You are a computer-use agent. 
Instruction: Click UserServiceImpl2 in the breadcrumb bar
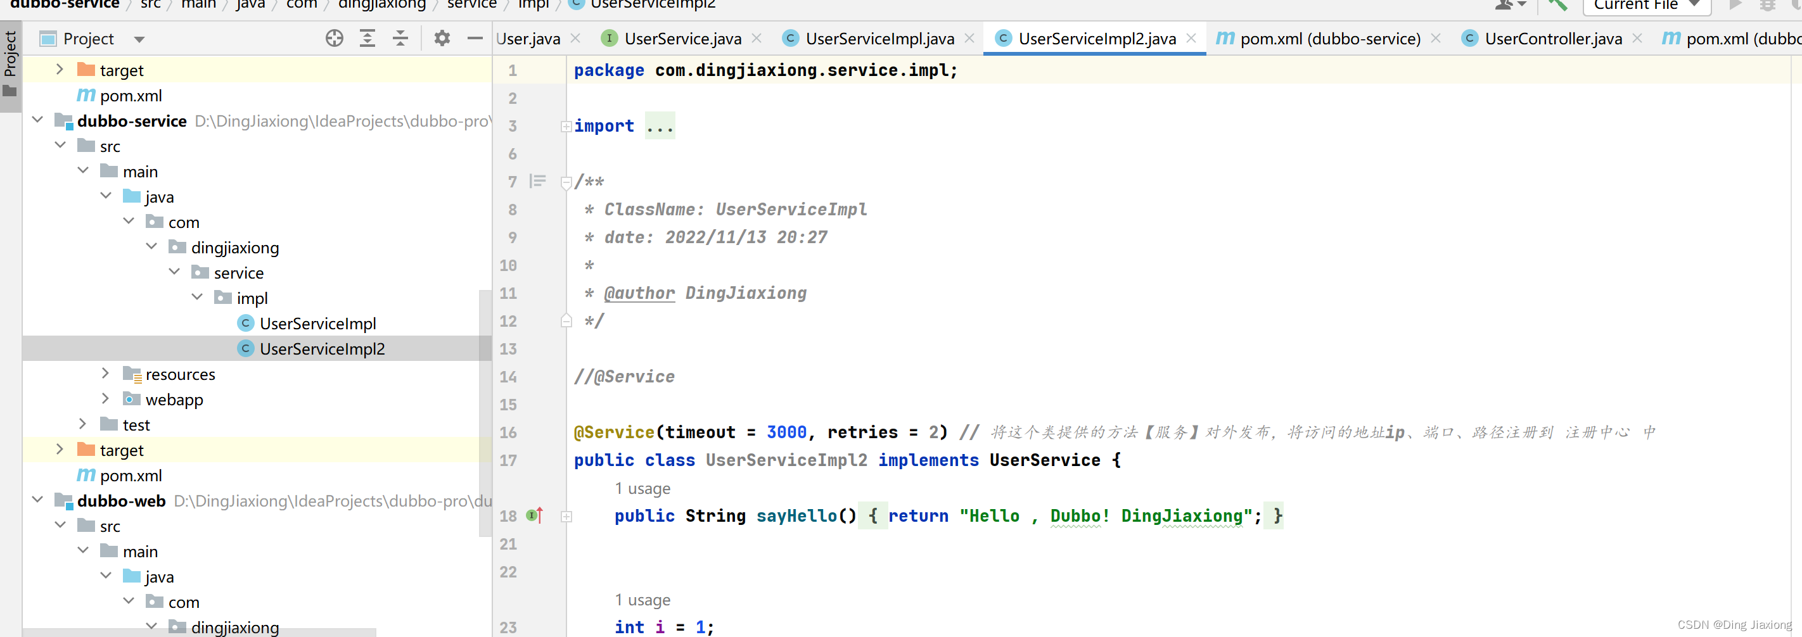click(x=652, y=4)
